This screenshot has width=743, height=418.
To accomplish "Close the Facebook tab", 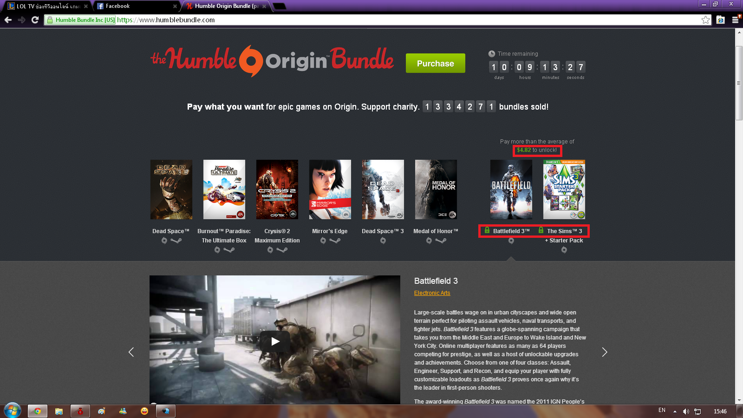I will point(175,6).
